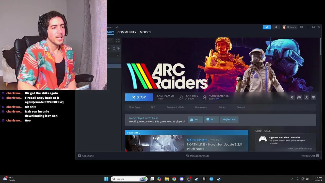Open library advanced filter options icon
The height and width of the screenshot is (183, 325).
(118, 55)
